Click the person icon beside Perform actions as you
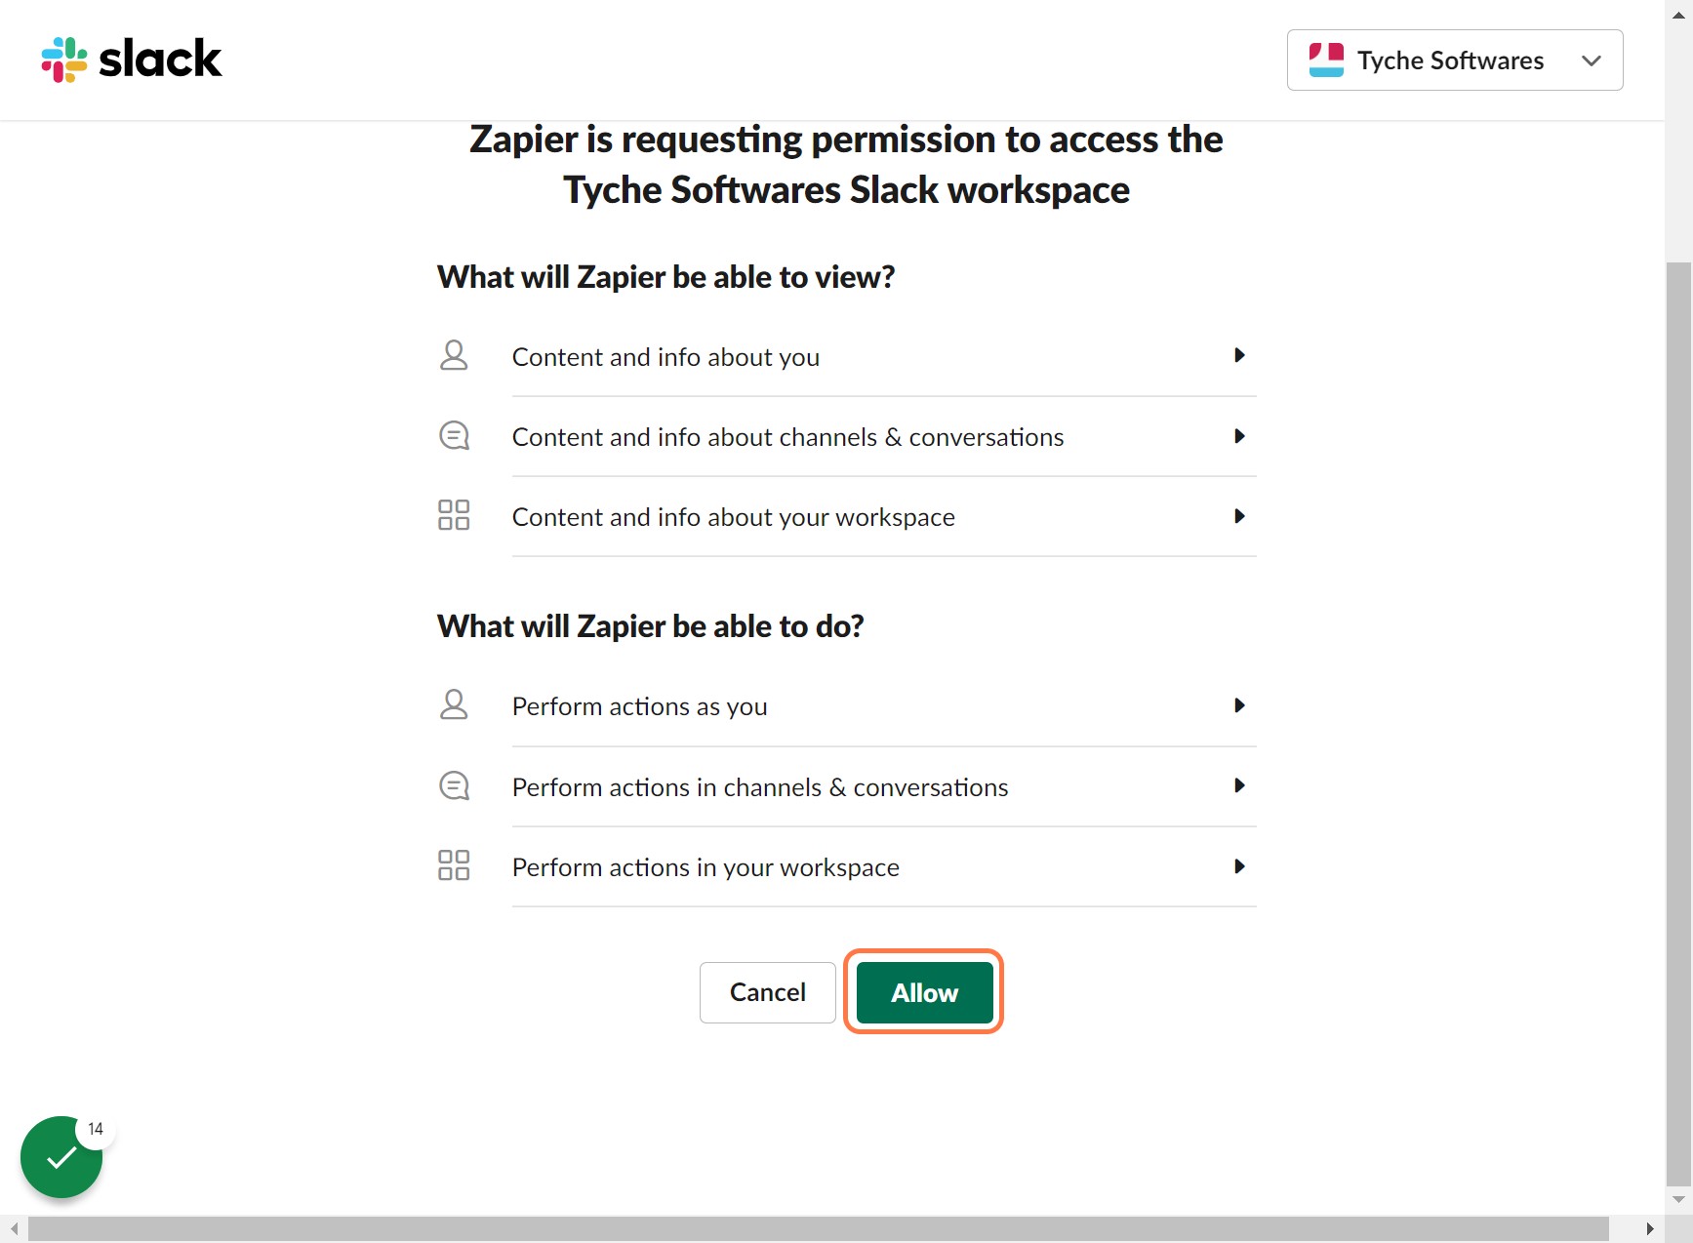Viewport: 1693px width, 1243px height. (454, 704)
